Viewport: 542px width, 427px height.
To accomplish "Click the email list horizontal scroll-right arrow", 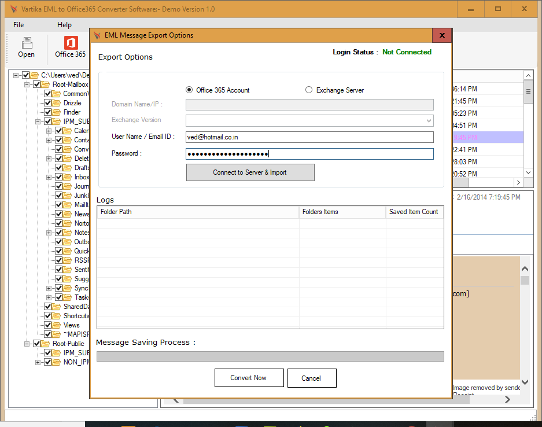I will [518, 183].
